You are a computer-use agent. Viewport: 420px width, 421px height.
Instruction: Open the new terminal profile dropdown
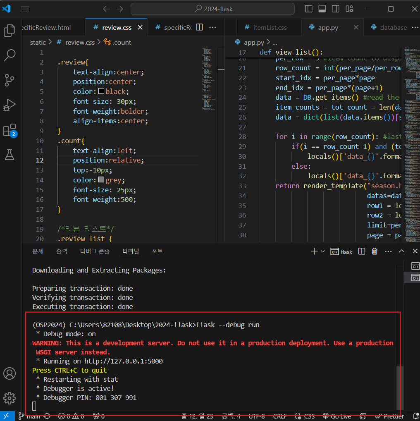323,251
